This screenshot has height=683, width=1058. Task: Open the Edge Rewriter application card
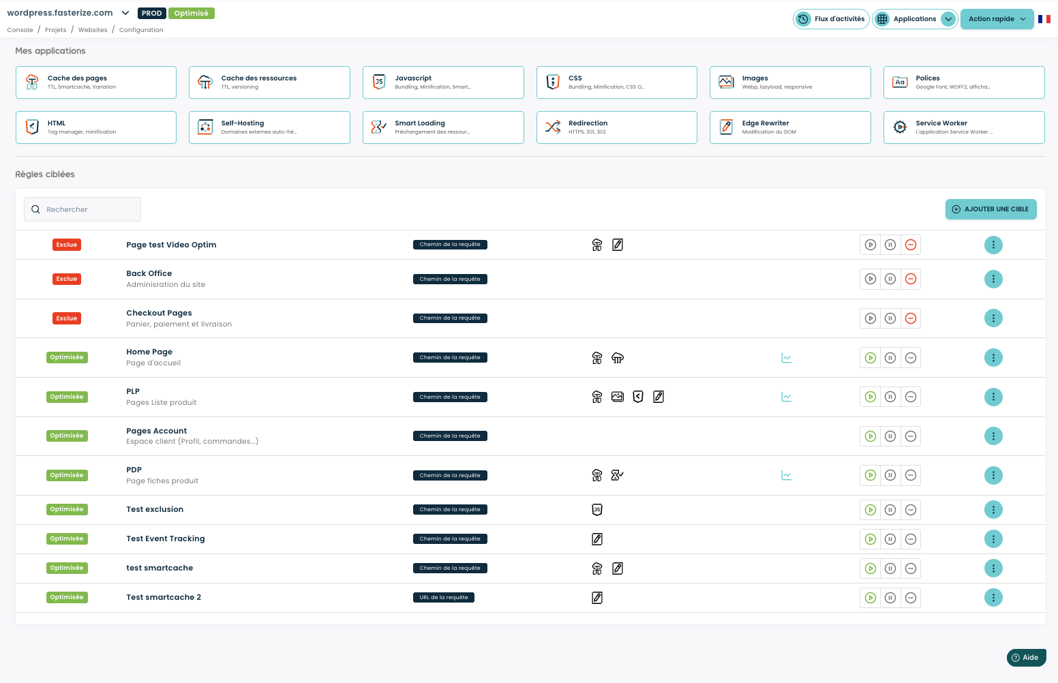pyautogui.click(x=790, y=127)
